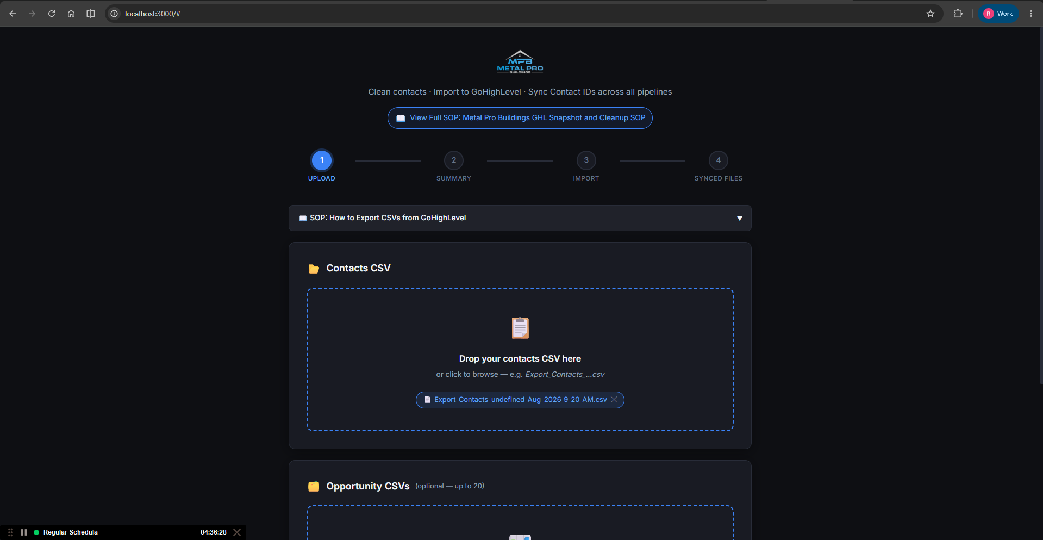
Task: Open the View Full SOP link
Action: coord(520,118)
